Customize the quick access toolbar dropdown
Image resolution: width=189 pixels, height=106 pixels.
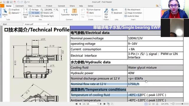(x=29, y=2)
